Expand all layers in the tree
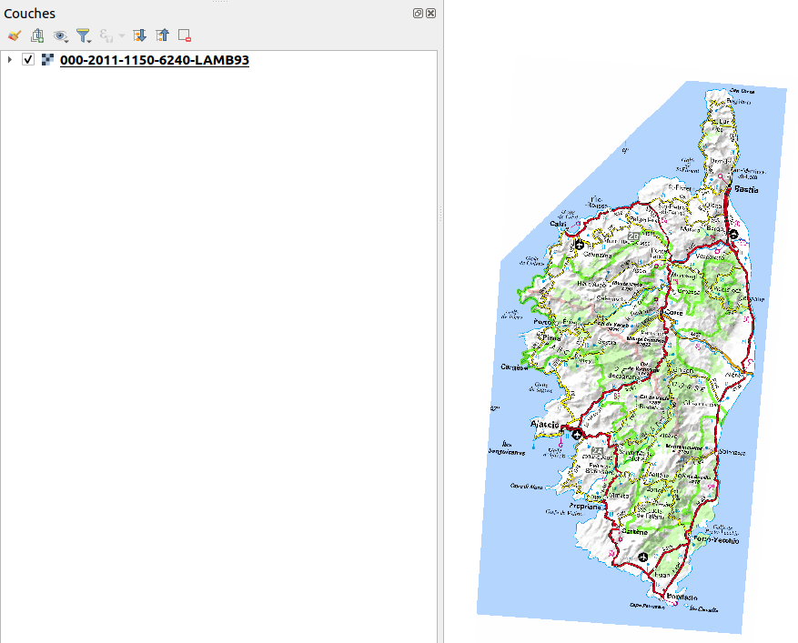Image resolution: width=798 pixels, height=643 pixels. tap(139, 36)
